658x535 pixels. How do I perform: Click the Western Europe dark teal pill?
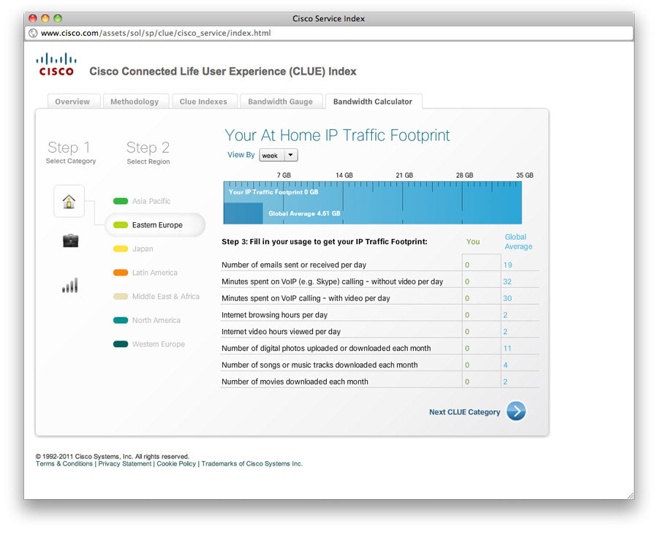(121, 344)
